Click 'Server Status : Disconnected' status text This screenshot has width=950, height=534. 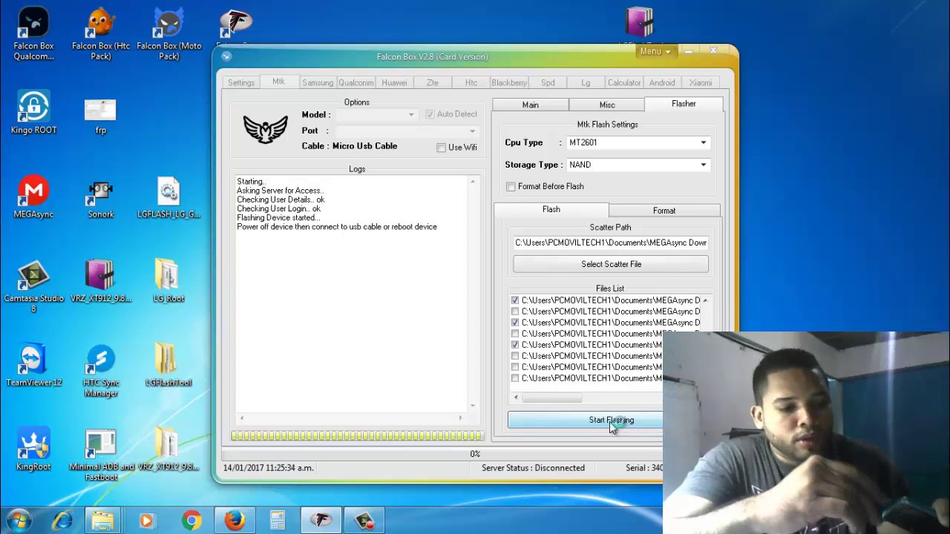pos(533,468)
